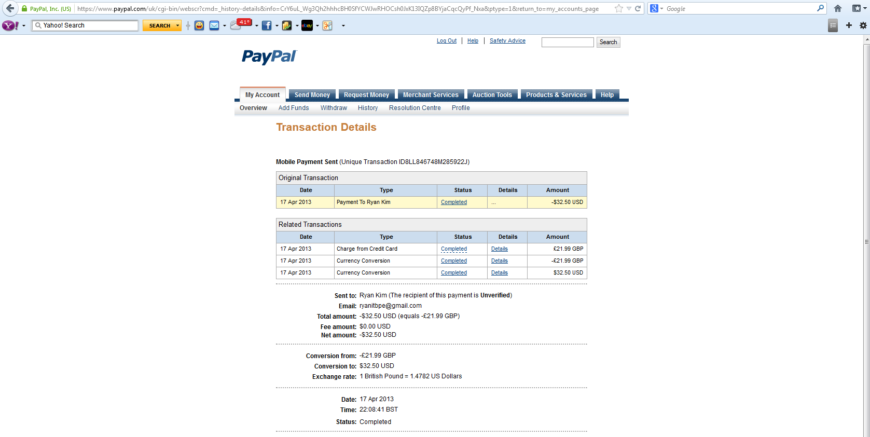
Task: Open the PayPal Help tab
Action: (x=607, y=94)
